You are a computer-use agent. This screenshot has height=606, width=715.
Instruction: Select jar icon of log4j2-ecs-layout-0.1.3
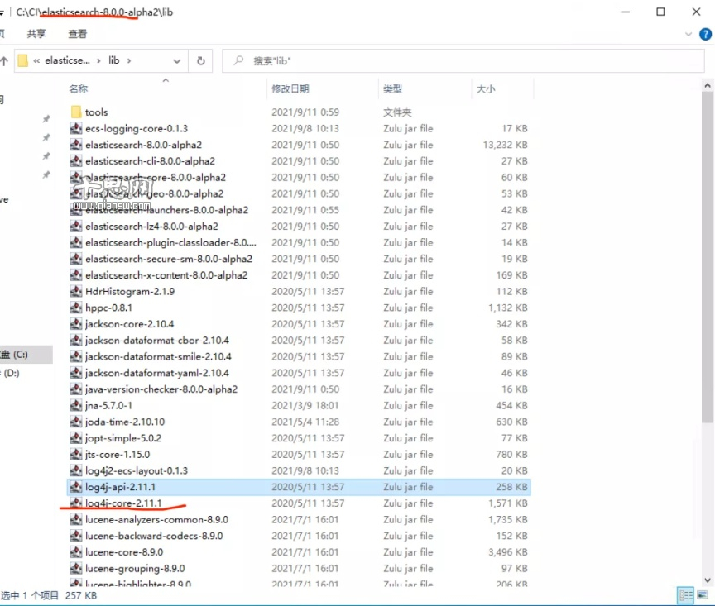tap(76, 470)
